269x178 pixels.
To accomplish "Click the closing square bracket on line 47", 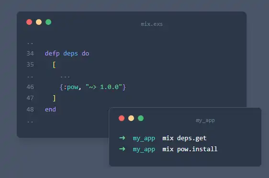I will pos(54,98).
